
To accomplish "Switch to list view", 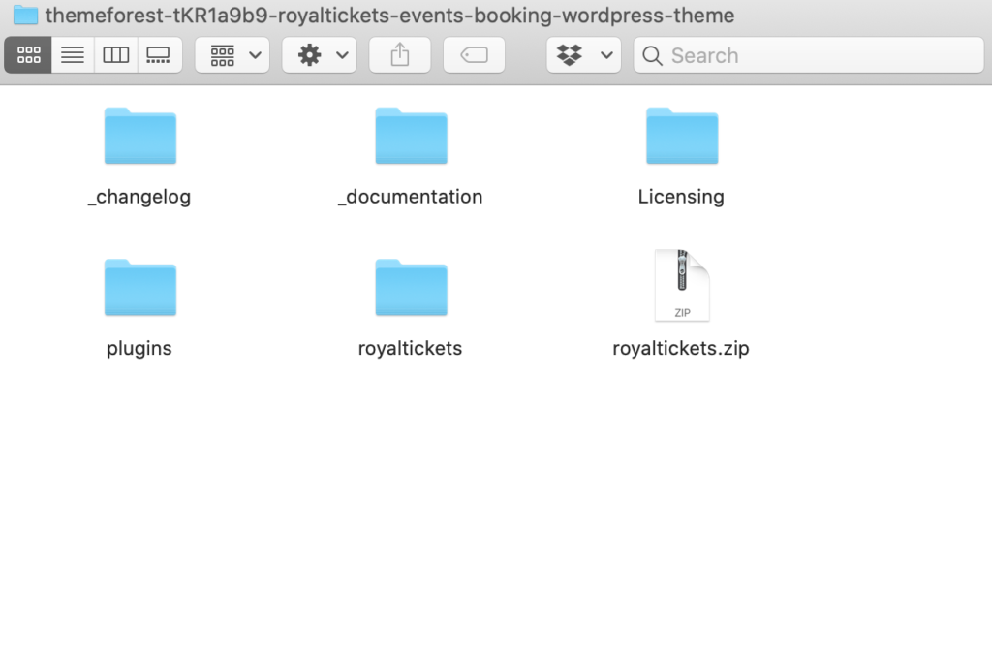I will [x=73, y=55].
